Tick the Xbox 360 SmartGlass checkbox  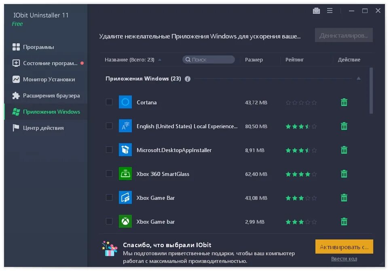click(109, 174)
